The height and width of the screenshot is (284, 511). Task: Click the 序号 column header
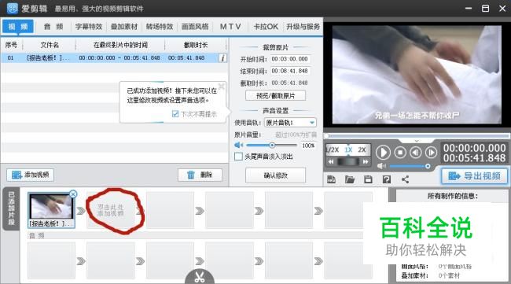12,45
